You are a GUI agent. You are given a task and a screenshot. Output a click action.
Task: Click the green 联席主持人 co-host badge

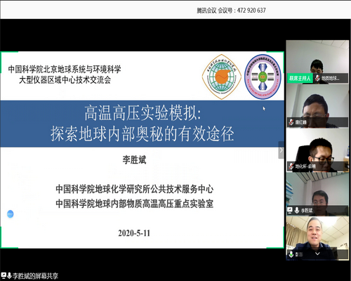pos(300,78)
